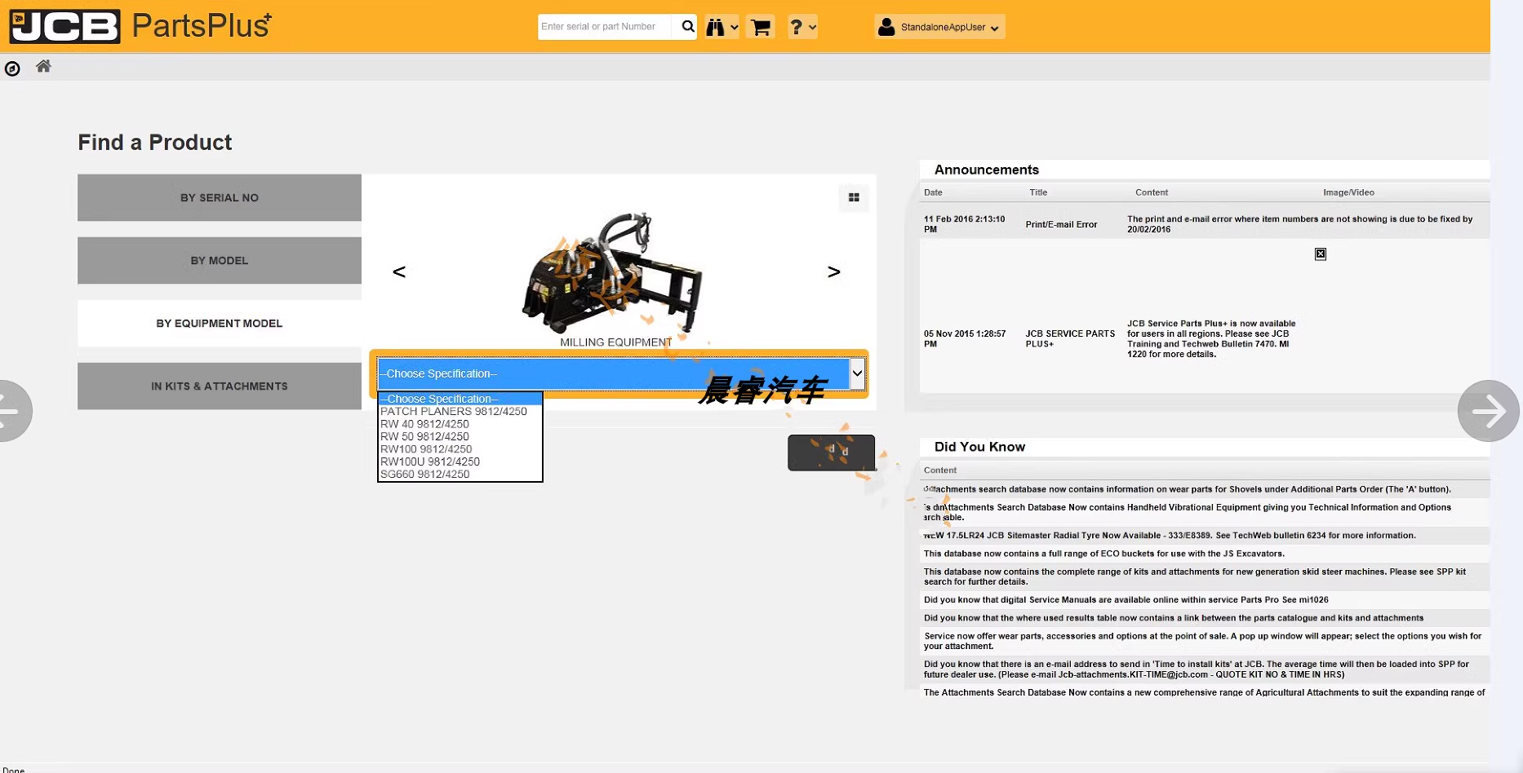Click the large forward arrow circle

(1489, 411)
